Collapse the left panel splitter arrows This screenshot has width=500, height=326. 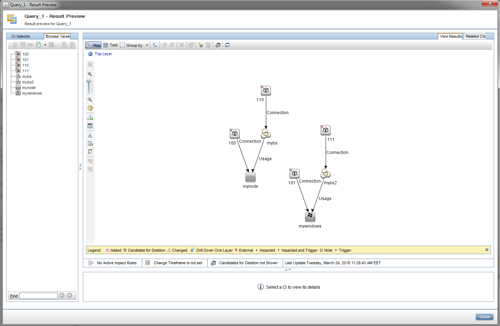pyautogui.click(x=80, y=167)
